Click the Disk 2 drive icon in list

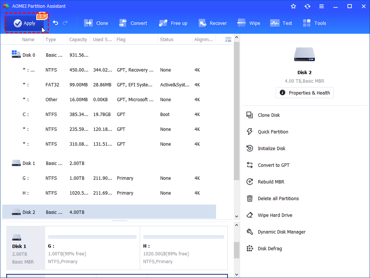pos(16,212)
